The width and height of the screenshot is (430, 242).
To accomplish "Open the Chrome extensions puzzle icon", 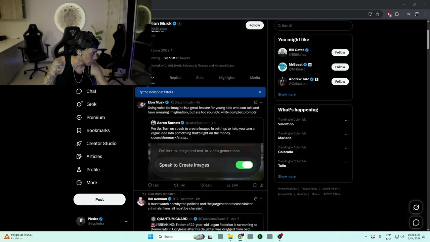I will [397, 14].
